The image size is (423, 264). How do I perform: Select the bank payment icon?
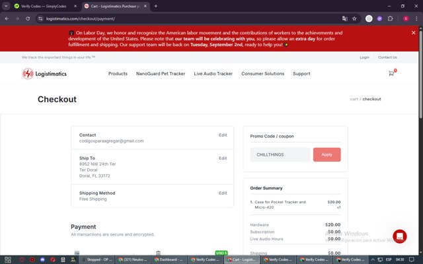point(159,253)
